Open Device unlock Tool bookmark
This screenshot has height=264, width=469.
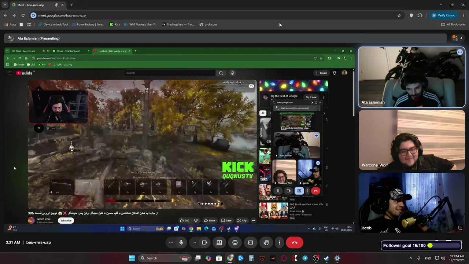[53, 25]
